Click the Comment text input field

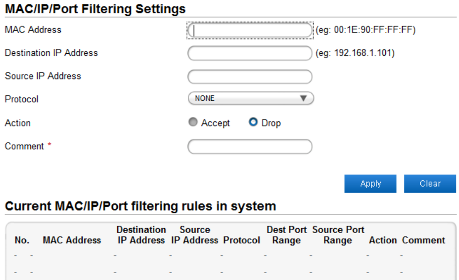point(250,147)
